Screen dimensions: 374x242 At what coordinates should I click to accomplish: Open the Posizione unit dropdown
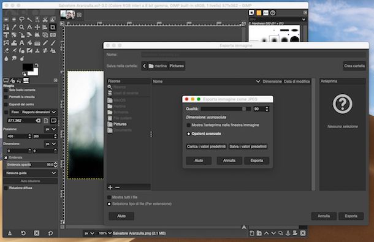coord(51,129)
